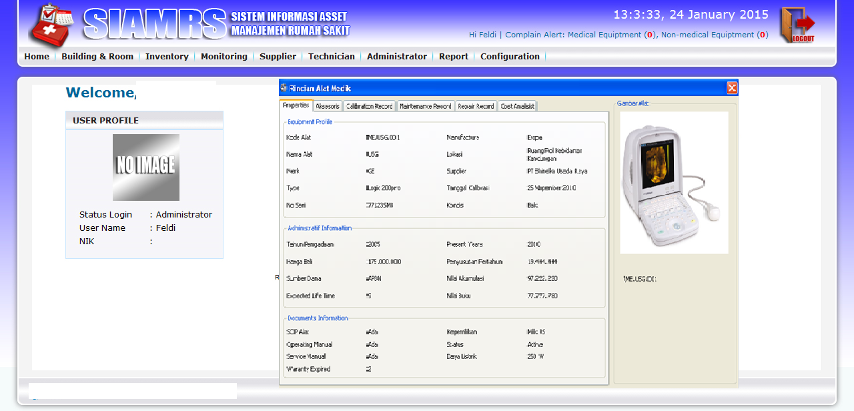This screenshot has width=854, height=411.
Task: Select the Supplier menu item
Action: tap(278, 57)
